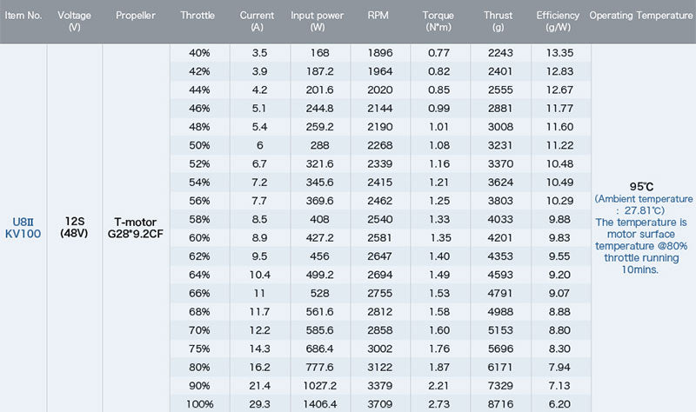Click the Efficiency (g/W) column header
This screenshot has width=696, height=412.
coord(558,22)
